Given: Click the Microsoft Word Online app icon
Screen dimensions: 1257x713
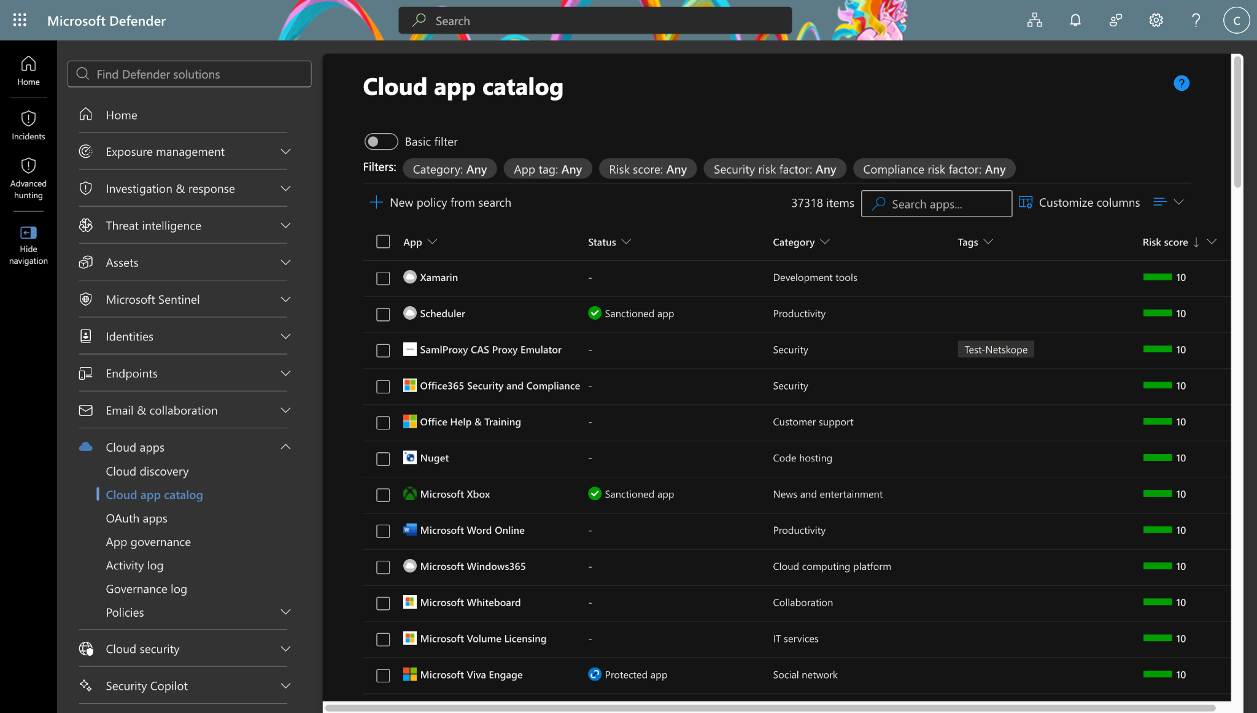Looking at the screenshot, I should pyautogui.click(x=410, y=530).
